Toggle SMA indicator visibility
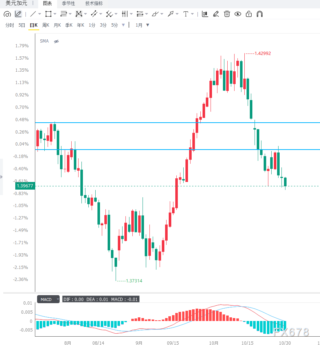 (x=56, y=41)
